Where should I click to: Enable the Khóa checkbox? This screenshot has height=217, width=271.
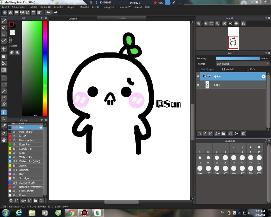[248, 69]
